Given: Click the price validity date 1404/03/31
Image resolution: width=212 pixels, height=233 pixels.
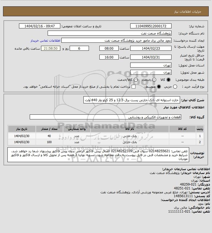Looking at the screenshot, I should tap(151, 57).
